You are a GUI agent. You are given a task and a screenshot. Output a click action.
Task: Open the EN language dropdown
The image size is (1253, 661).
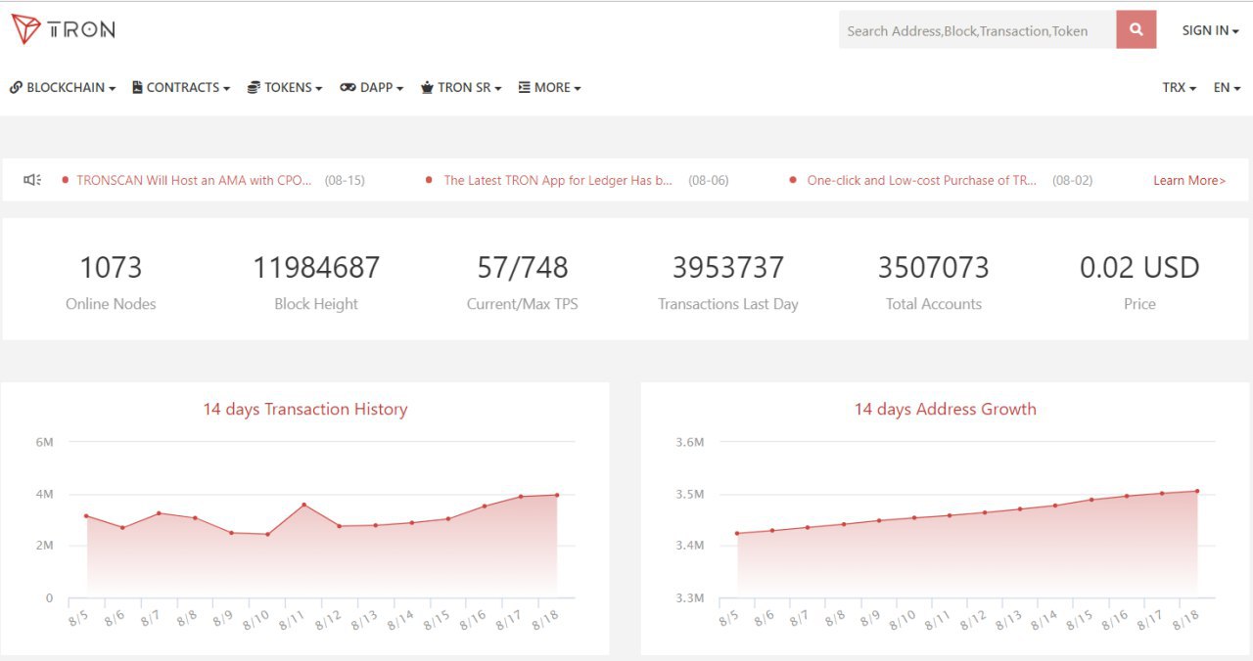[1227, 87]
